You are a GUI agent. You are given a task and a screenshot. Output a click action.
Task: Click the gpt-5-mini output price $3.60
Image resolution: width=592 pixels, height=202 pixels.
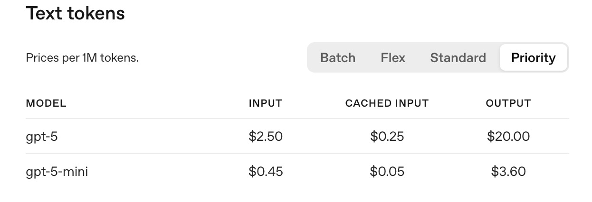pyautogui.click(x=508, y=171)
